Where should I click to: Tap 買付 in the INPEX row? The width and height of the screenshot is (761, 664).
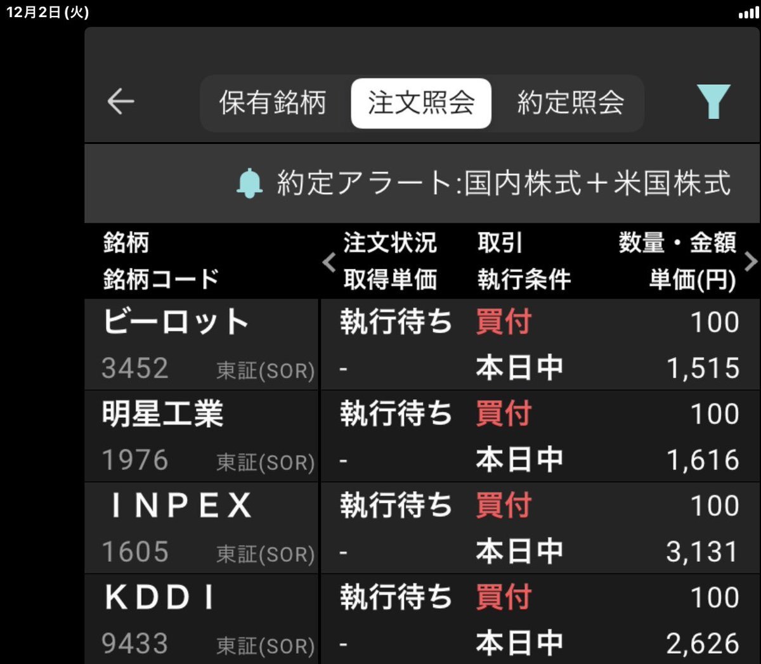tap(504, 506)
